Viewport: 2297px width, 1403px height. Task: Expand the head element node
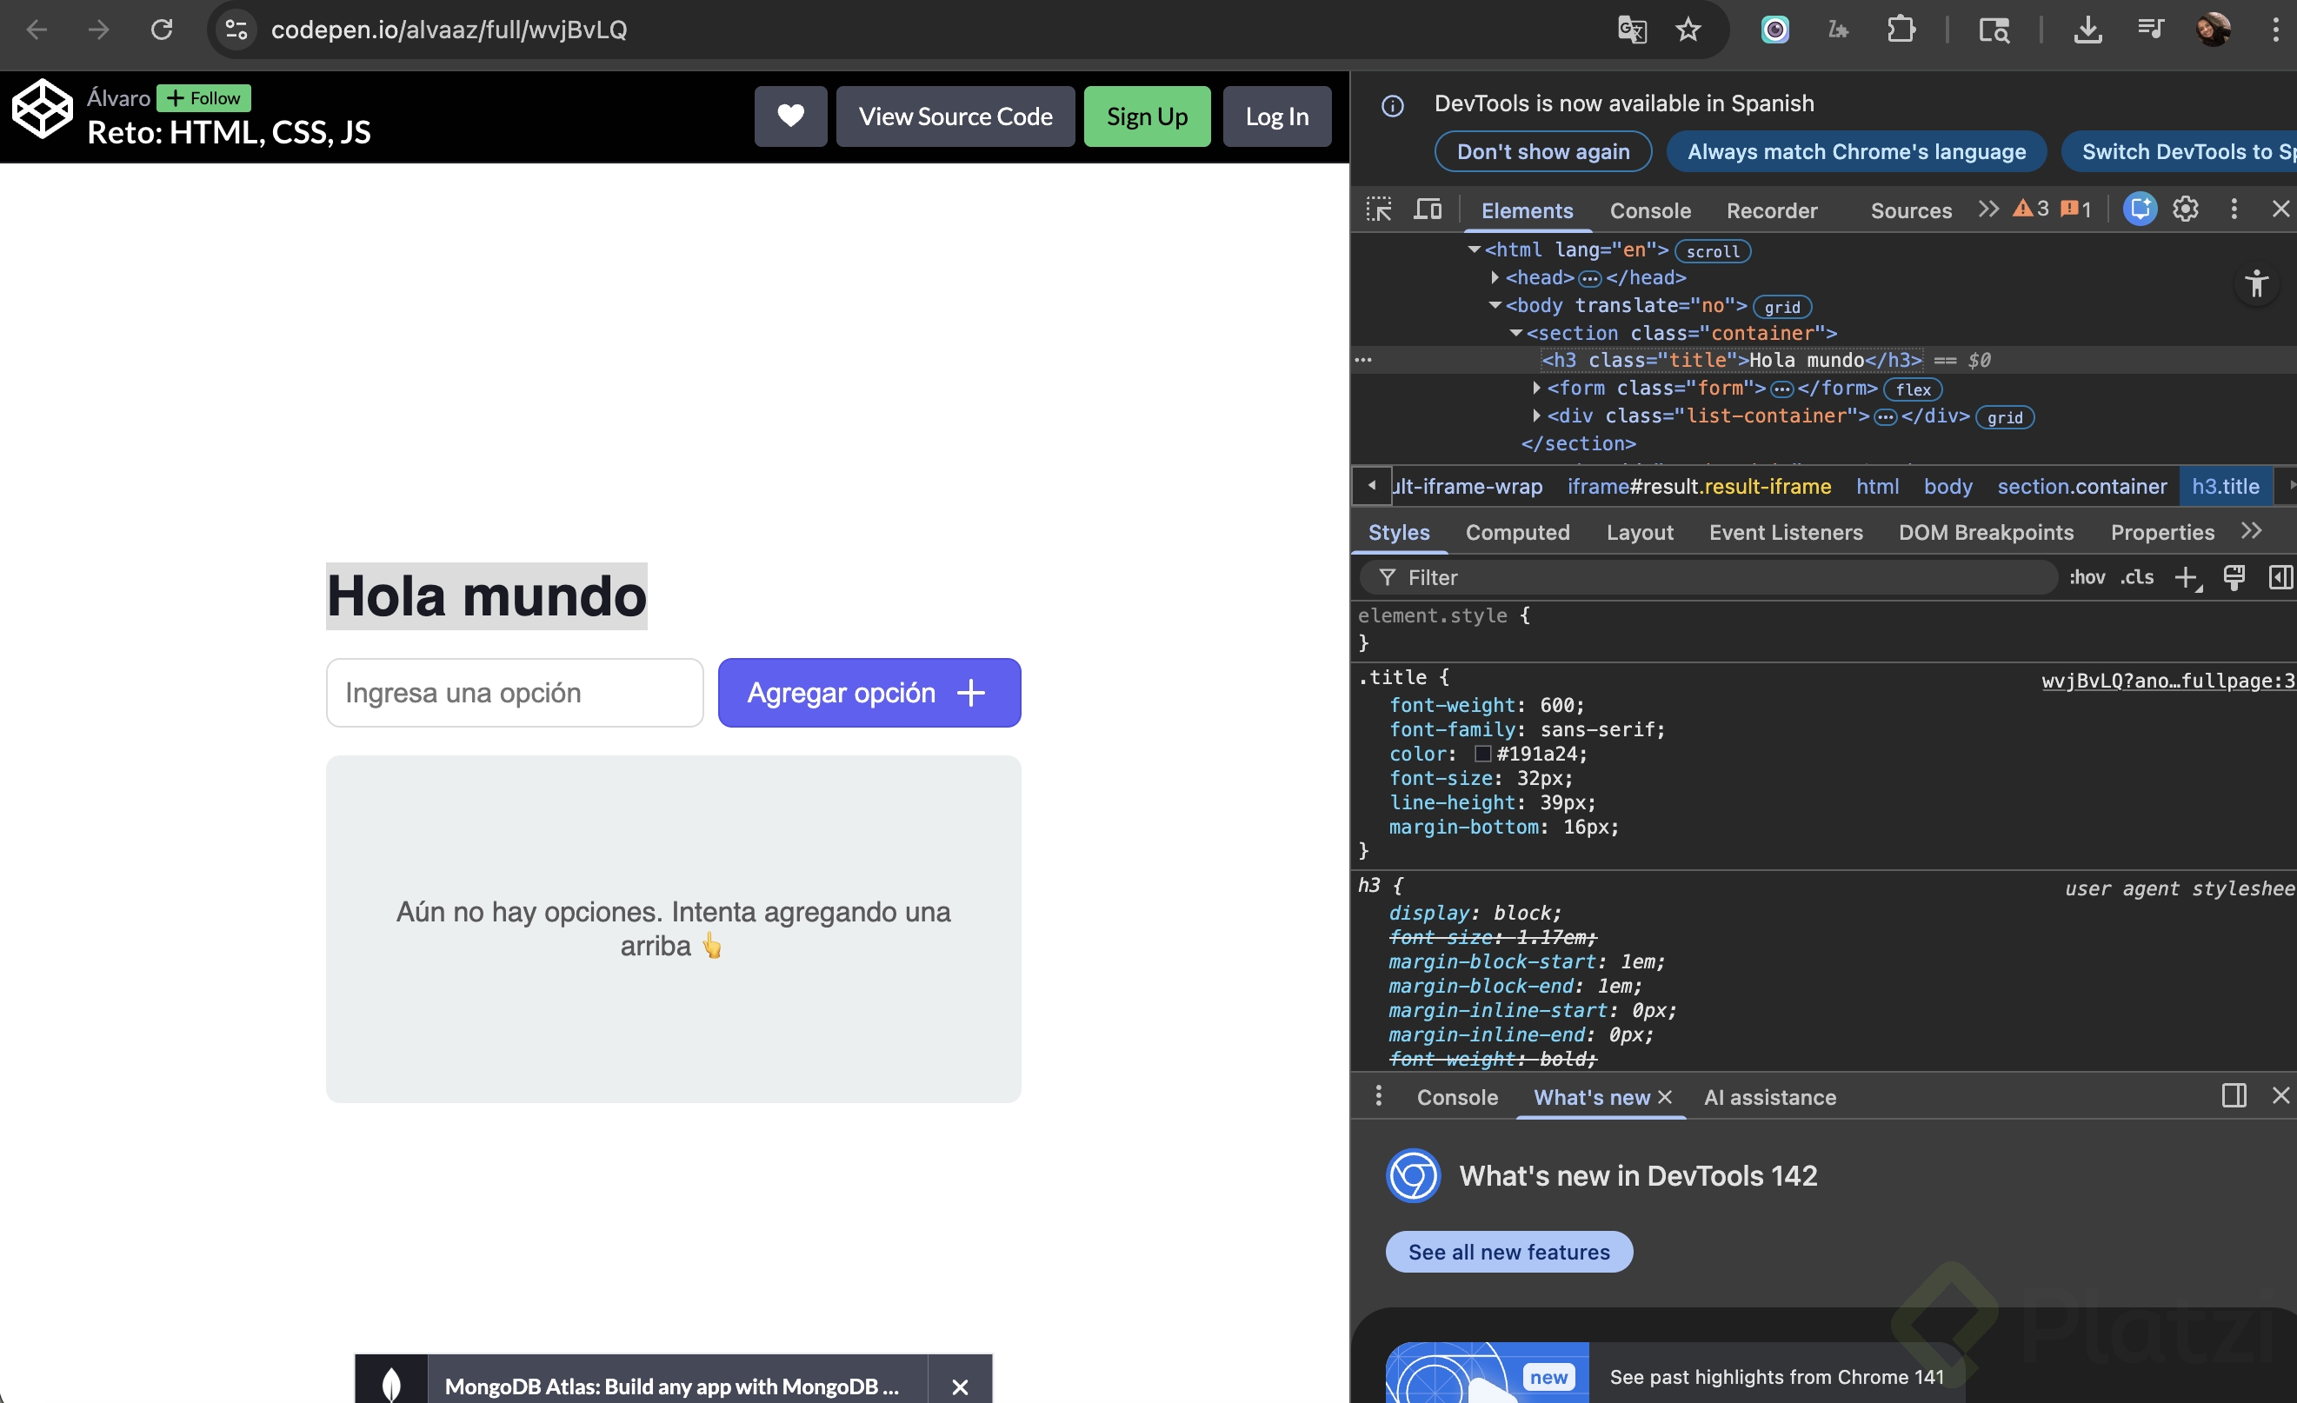(x=1495, y=278)
